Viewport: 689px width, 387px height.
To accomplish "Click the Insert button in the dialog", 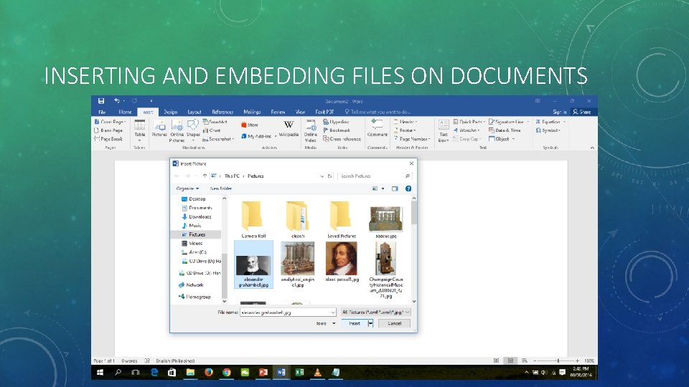I will [355, 323].
